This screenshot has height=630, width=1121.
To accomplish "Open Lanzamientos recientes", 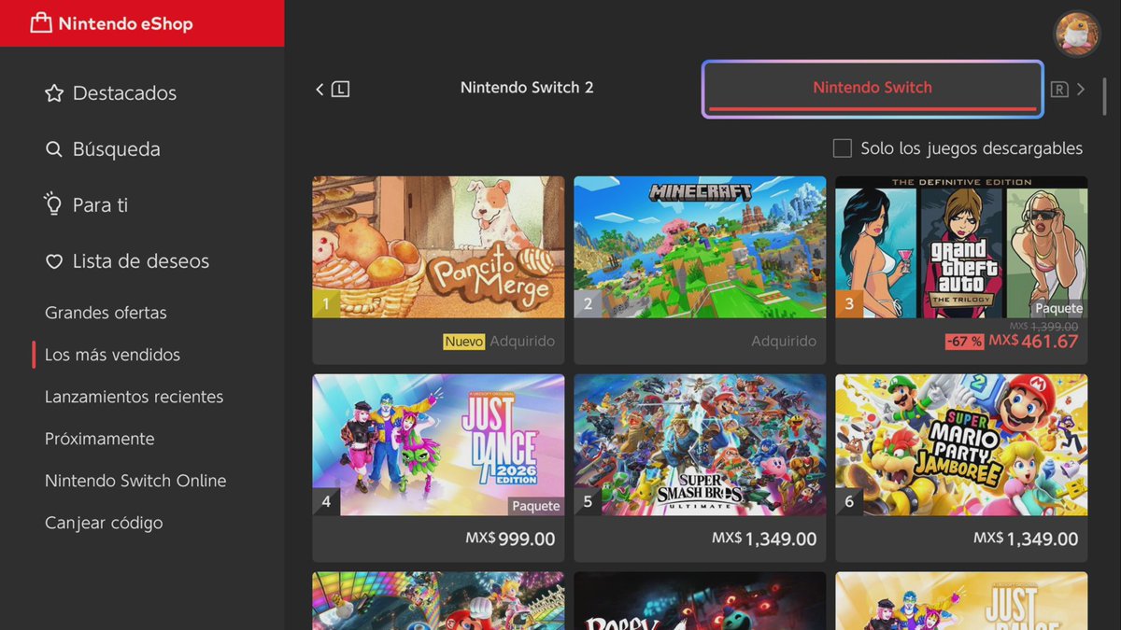I will pos(134,397).
